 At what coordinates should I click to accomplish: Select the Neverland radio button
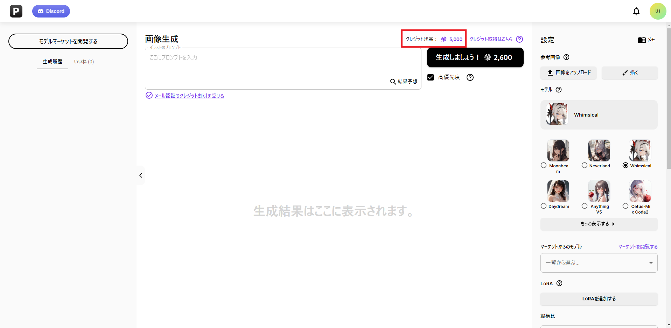(585, 165)
